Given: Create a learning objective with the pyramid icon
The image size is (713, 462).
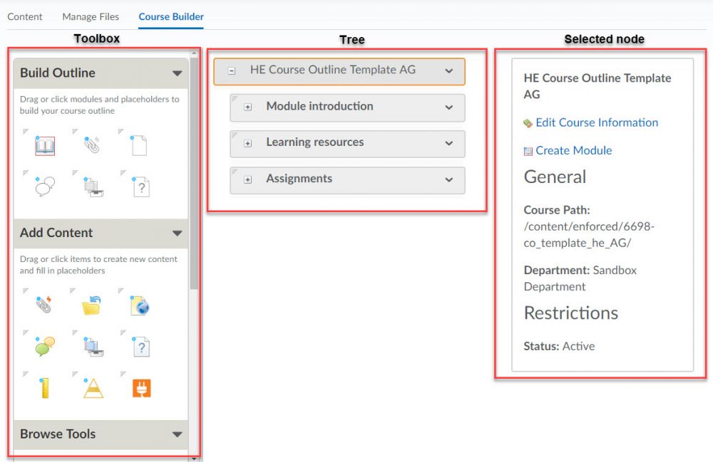Looking at the screenshot, I should pyautogui.click(x=93, y=388).
